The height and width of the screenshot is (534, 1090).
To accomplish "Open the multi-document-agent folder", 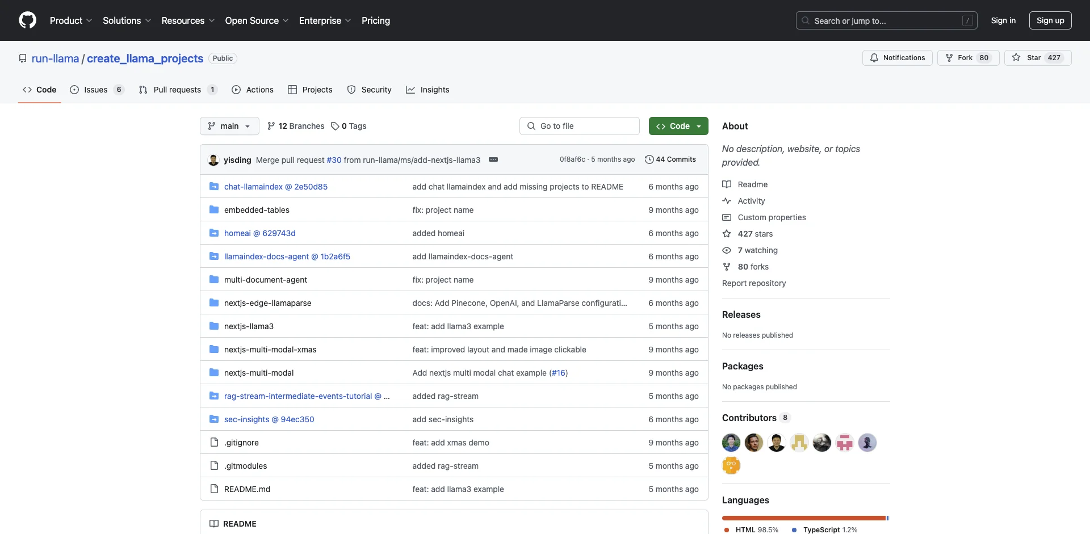I will click(265, 280).
